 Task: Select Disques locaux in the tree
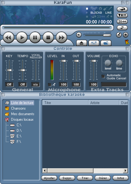[22, 119]
